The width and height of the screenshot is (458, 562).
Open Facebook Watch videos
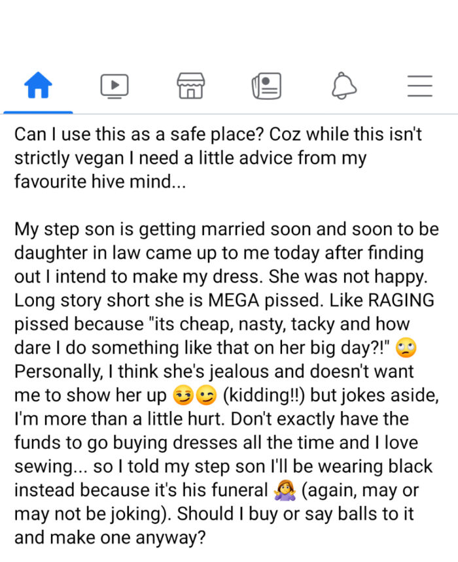[x=114, y=85]
